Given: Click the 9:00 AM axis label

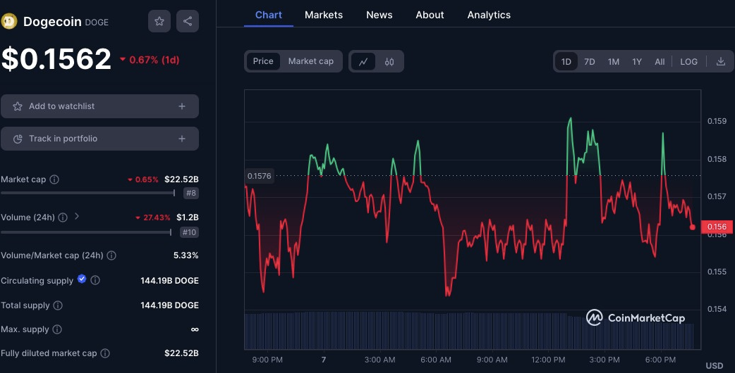Looking at the screenshot, I should coord(492,360).
